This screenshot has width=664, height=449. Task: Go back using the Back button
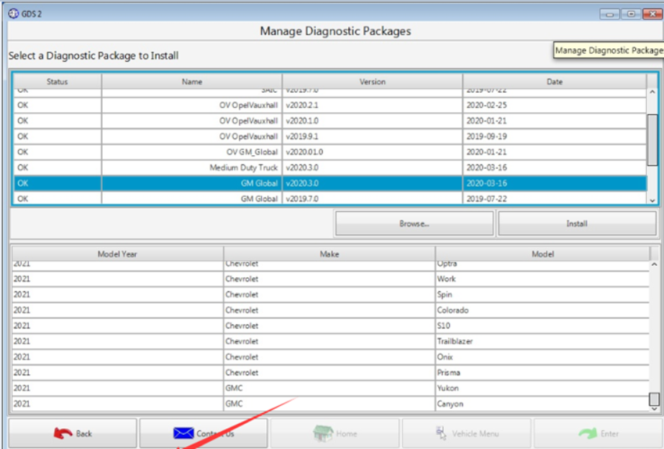coord(73,433)
